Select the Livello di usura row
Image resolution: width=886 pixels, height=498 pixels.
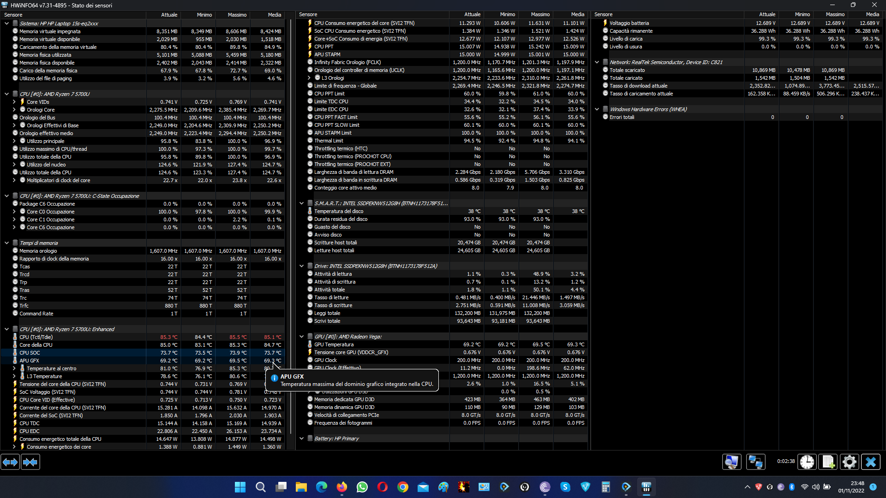pos(737,47)
